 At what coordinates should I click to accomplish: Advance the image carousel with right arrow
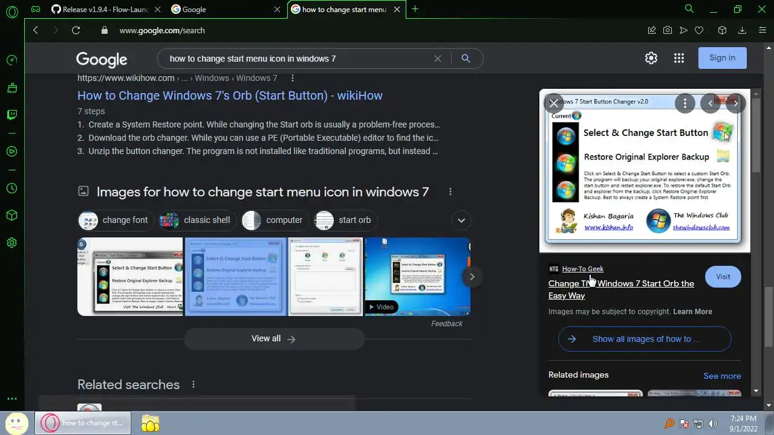point(472,277)
